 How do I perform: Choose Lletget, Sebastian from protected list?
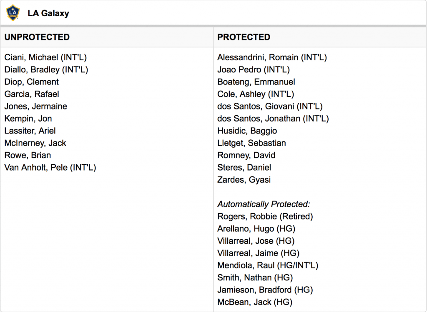click(251, 143)
